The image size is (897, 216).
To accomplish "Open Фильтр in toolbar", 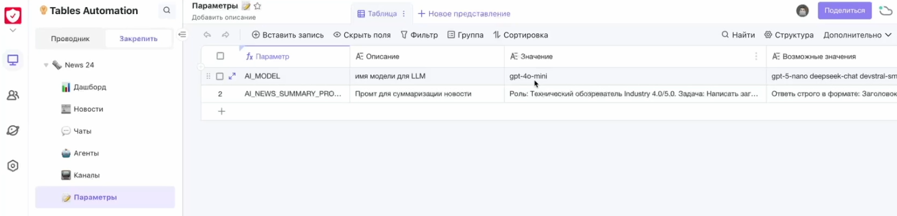I will (419, 35).
